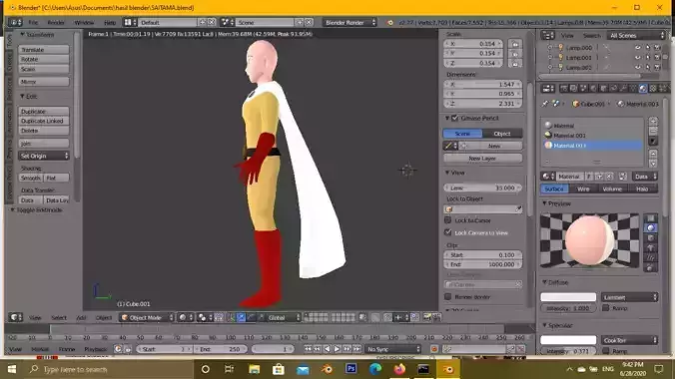Toggle visibility eye for Lamp.000

pyautogui.click(x=637, y=48)
